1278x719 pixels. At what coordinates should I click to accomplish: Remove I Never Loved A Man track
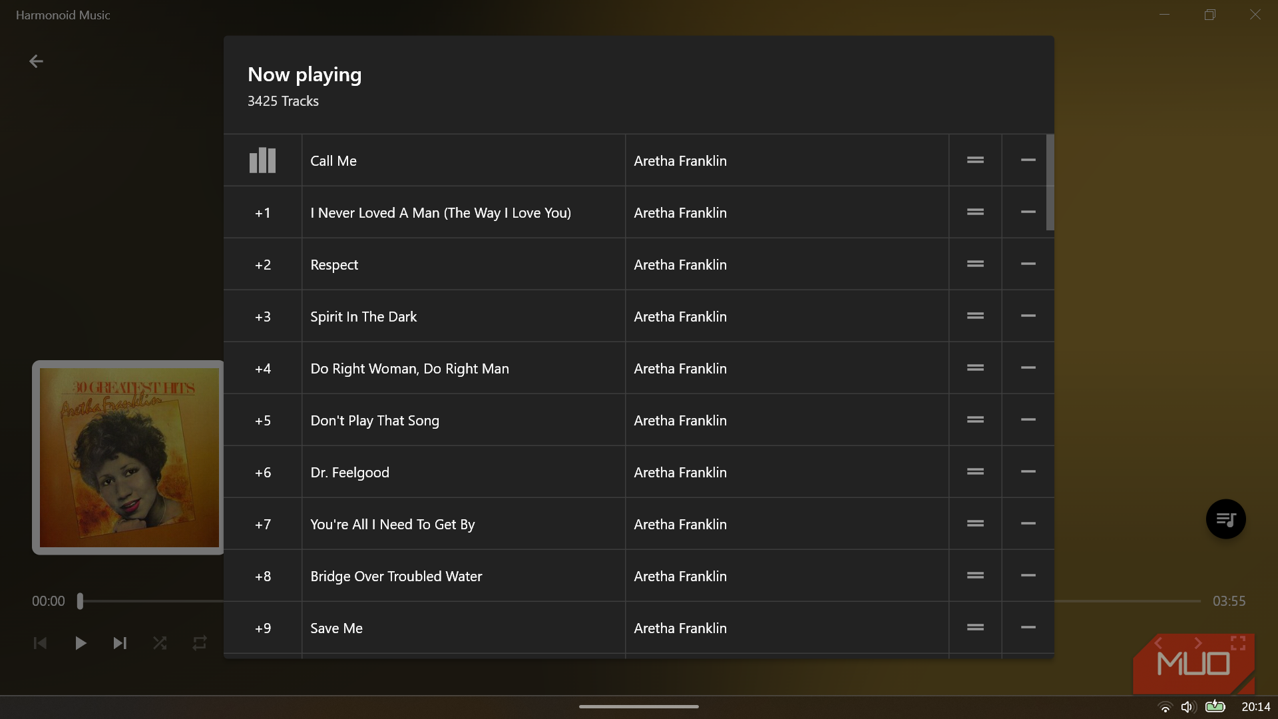click(x=1028, y=212)
